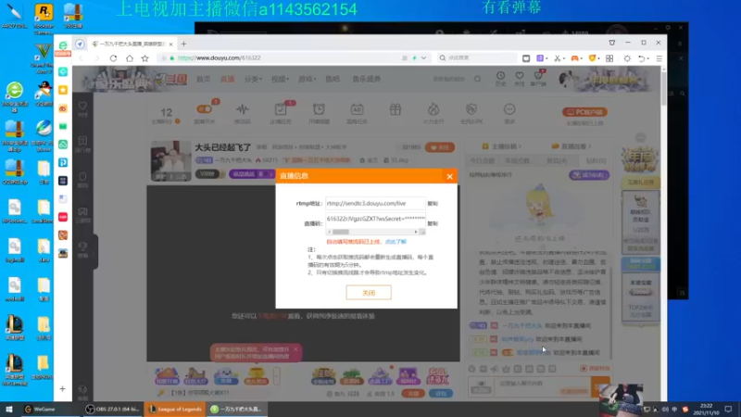Open the gift box icon in streamer toolbar
Image resolution: width=741 pixels, height=417 pixels.
point(396,109)
